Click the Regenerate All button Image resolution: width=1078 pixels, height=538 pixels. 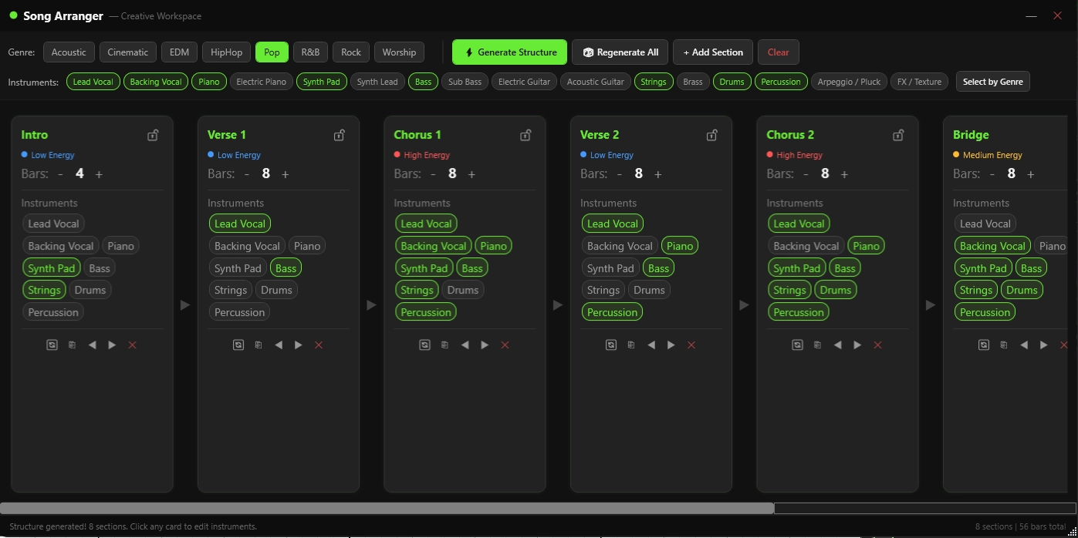(x=620, y=52)
